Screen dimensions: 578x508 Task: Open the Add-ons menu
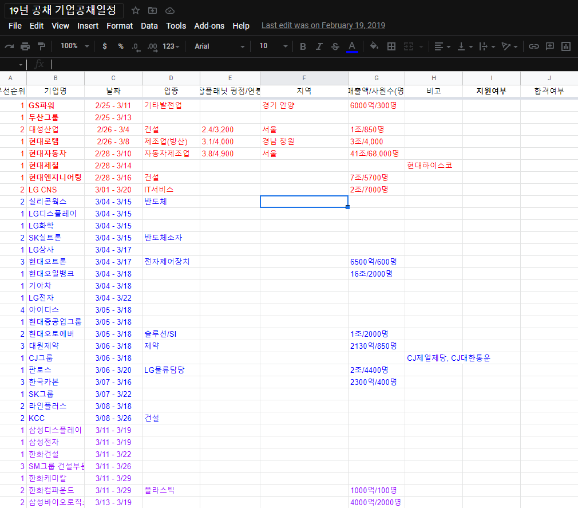209,26
